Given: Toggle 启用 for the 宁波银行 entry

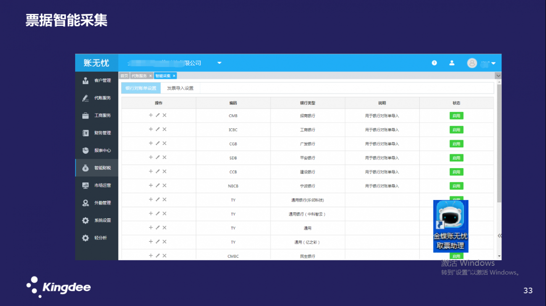Looking at the screenshot, I should pyautogui.click(x=456, y=185).
